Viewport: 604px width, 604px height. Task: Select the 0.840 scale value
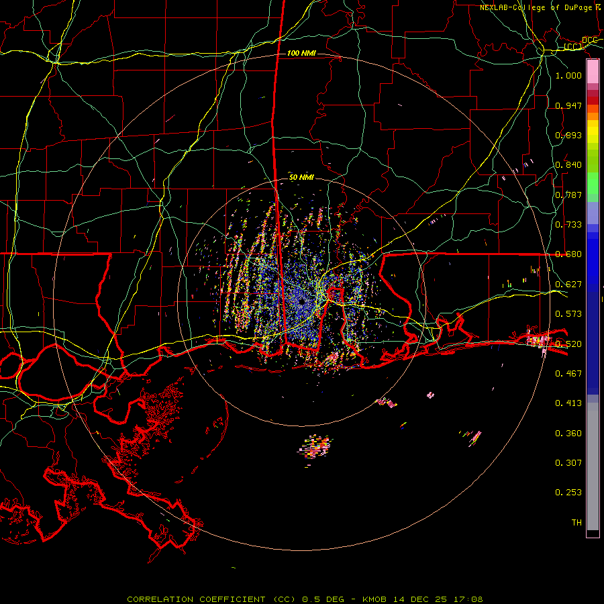[x=568, y=165]
